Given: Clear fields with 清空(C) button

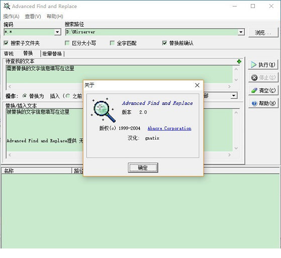Looking at the screenshot, I should (x=263, y=90).
